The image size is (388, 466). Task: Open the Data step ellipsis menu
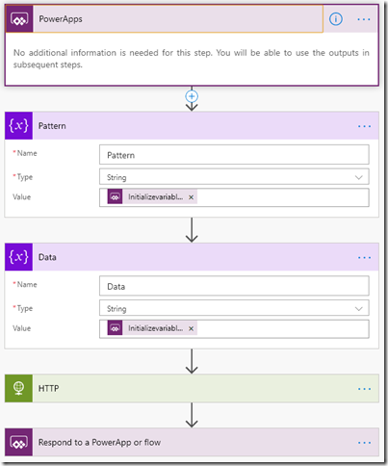[x=364, y=257]
